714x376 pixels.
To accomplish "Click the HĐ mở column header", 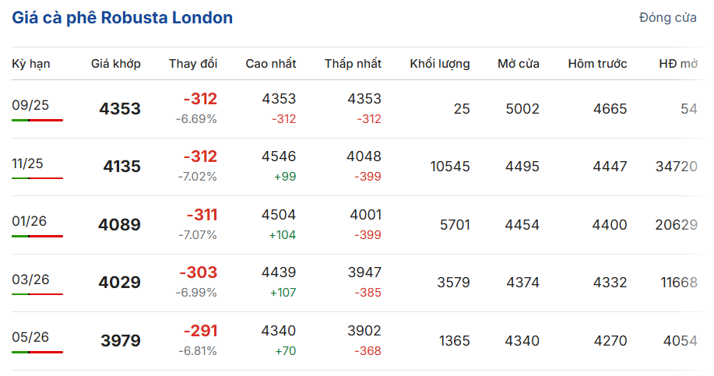I will coord(677,64).
